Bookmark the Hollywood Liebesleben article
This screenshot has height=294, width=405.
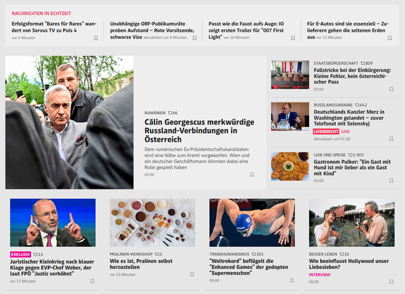click(x=391, y=282)
